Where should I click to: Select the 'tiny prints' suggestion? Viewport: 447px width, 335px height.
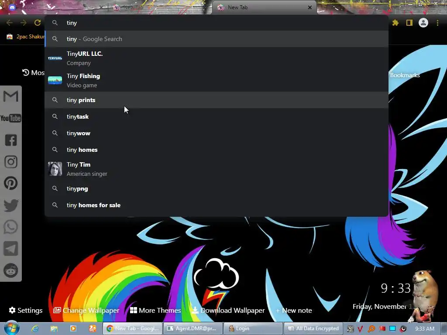[217, 100]
